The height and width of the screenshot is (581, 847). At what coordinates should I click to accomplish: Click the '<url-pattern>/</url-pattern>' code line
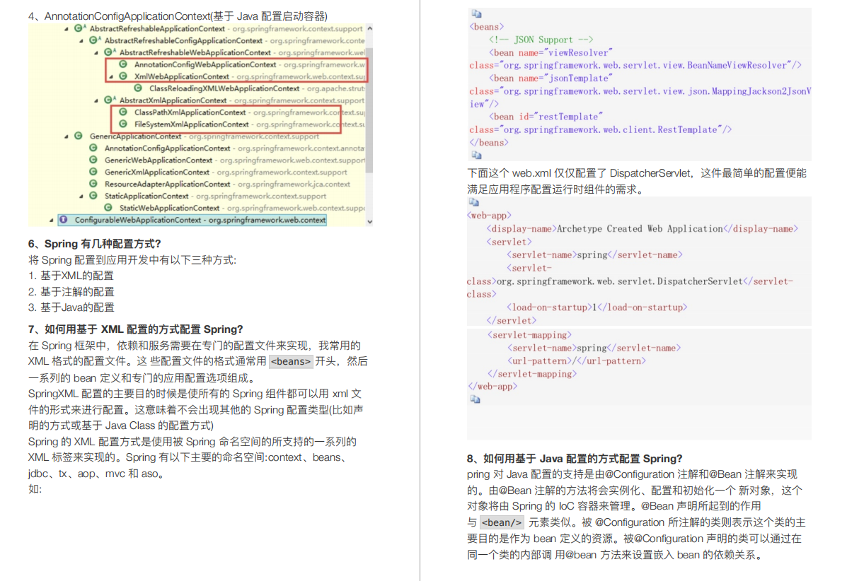(576, 361)
